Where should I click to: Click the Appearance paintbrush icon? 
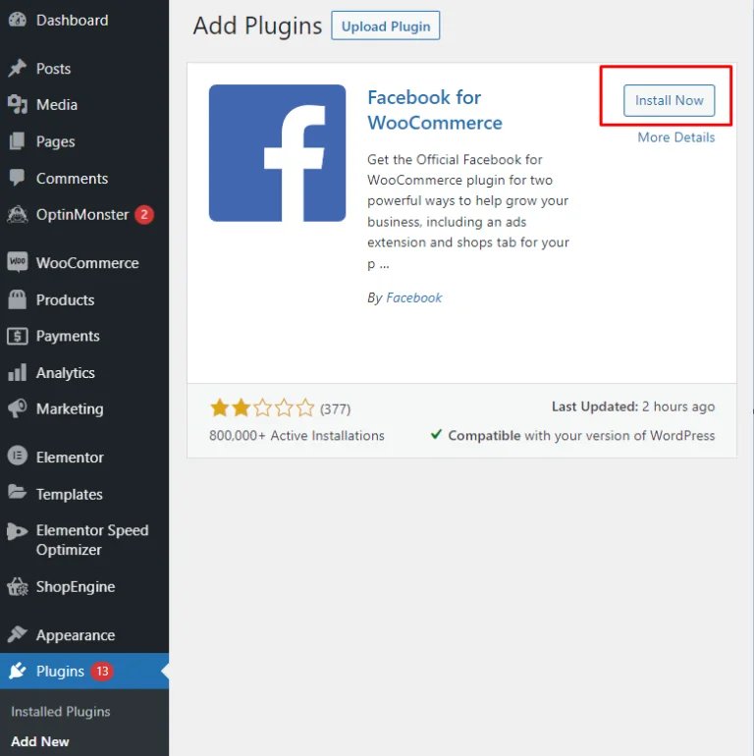(x=17, y=635)
